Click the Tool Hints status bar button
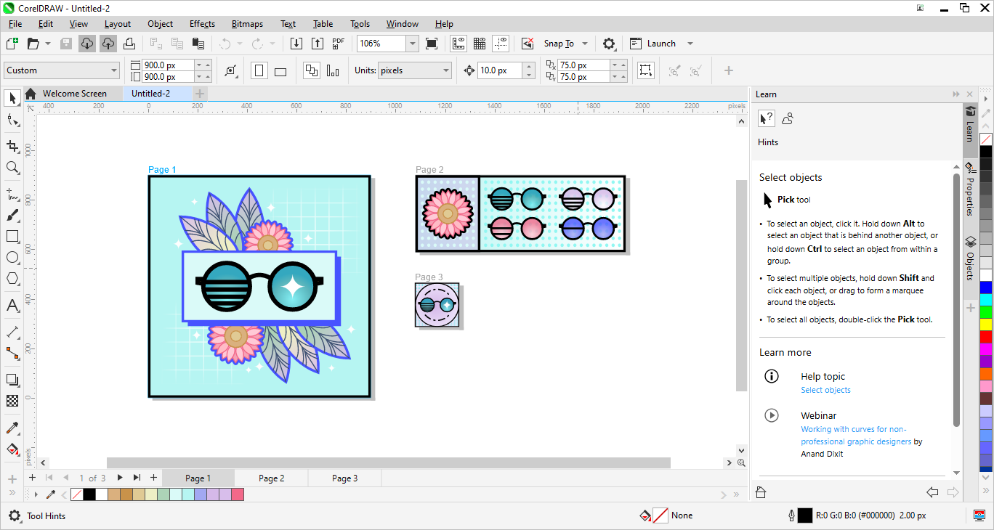This screenshot has height=530, width=994. pos(45,515)
